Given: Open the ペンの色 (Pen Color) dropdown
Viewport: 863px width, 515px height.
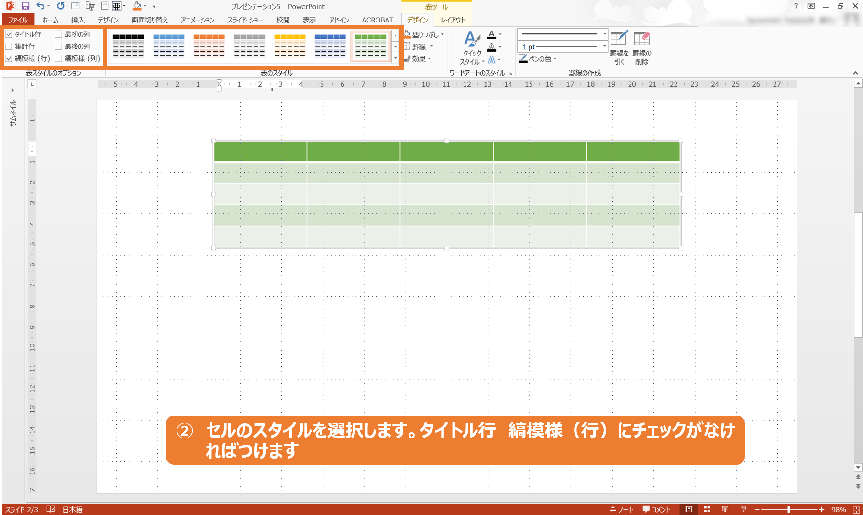Looking at the screenshot, I should tap(538, 59).
